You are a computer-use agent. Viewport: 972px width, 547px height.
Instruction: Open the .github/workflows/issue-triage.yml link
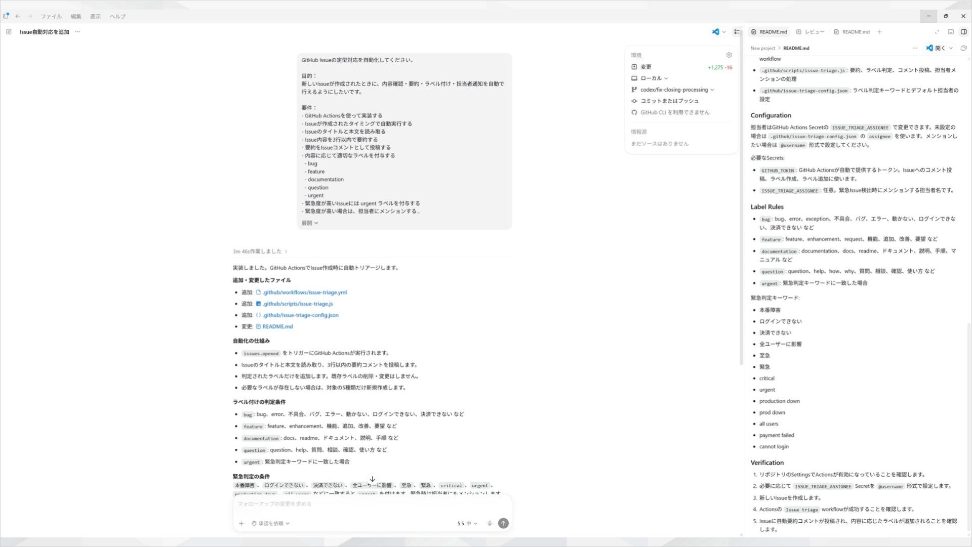pyautogui.click(x=301, y=292)
